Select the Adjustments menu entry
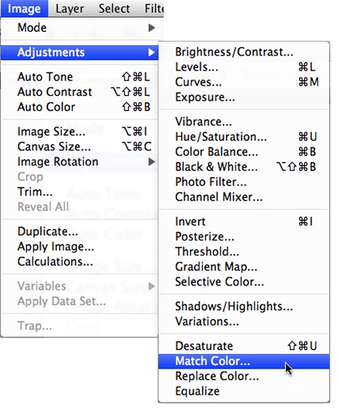 click(x=80, y=52)
